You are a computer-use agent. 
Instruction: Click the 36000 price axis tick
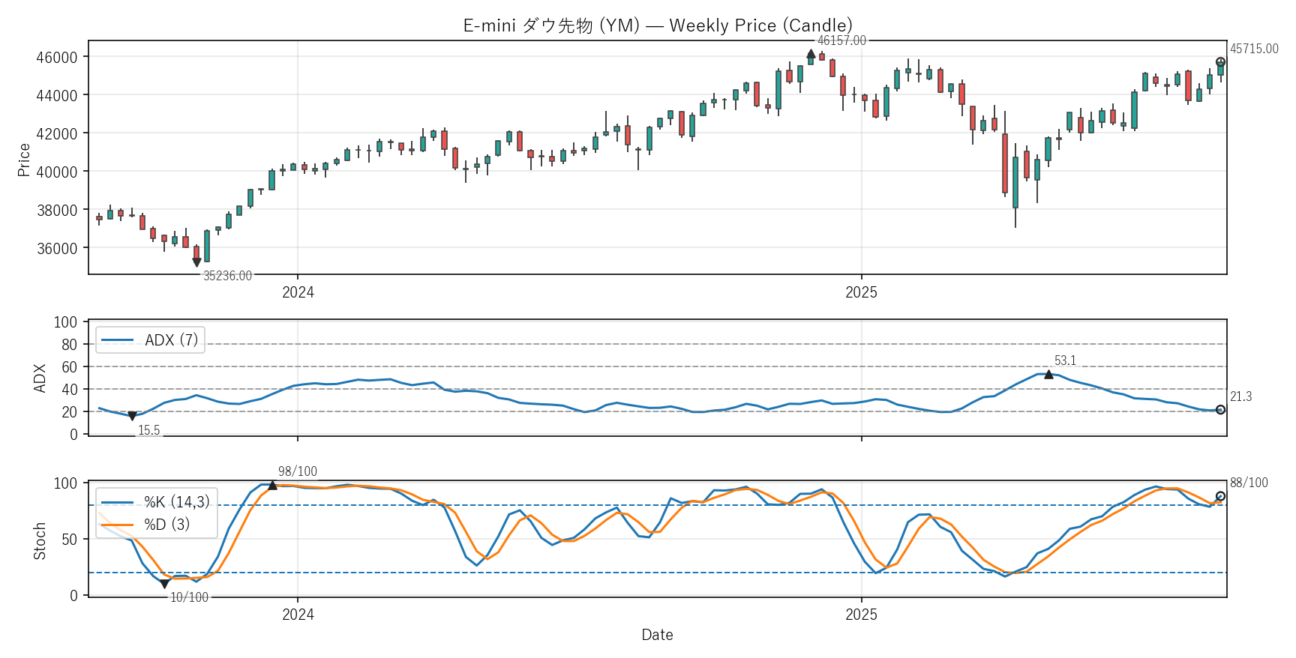57,248
